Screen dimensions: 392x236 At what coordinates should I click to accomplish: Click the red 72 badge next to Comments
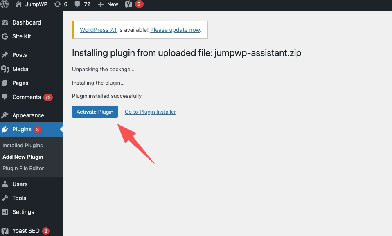click(48, 97)
